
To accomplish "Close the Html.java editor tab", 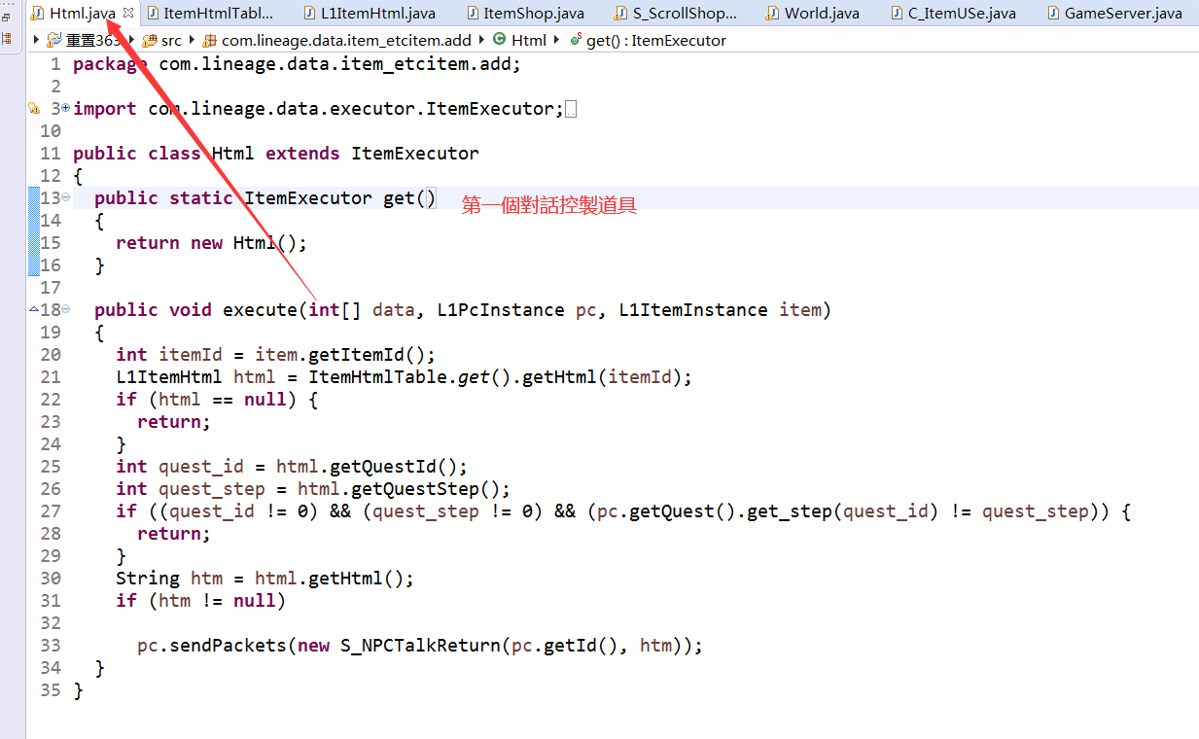I will (x=128, y=13).
